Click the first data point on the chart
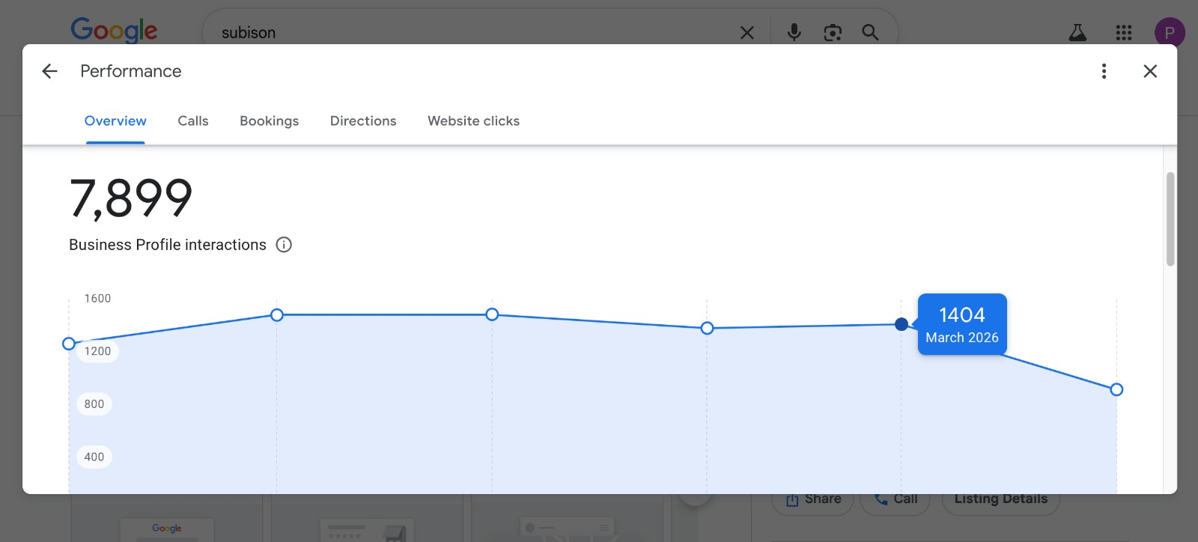This screenshot has height=542, width=1198. [x=69, y=344]
